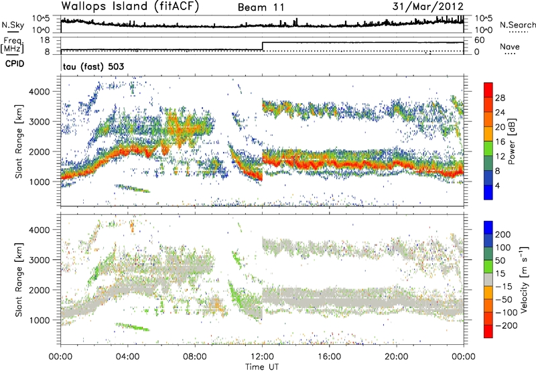This screenshot has width=536, height=371.
Task: Click the short green streak near 600 km in power panel
Action: coord(133,188)
